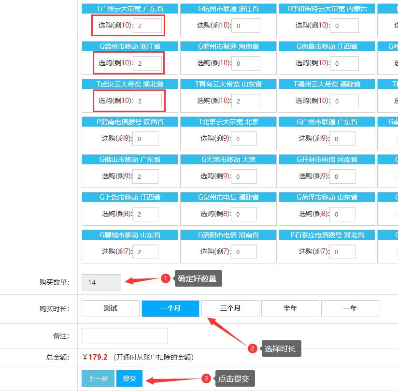Click the quantity input for 呼和浩特云大带宽
This screenshot has width=398, height=392.
344,26
